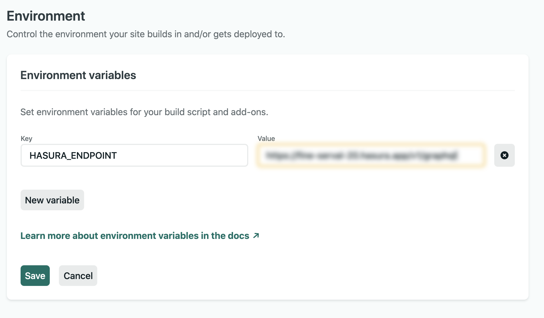This screenshot has height=318, width=544.
Task: Save the environment variable changes
Action: click(x=35, y=275)
